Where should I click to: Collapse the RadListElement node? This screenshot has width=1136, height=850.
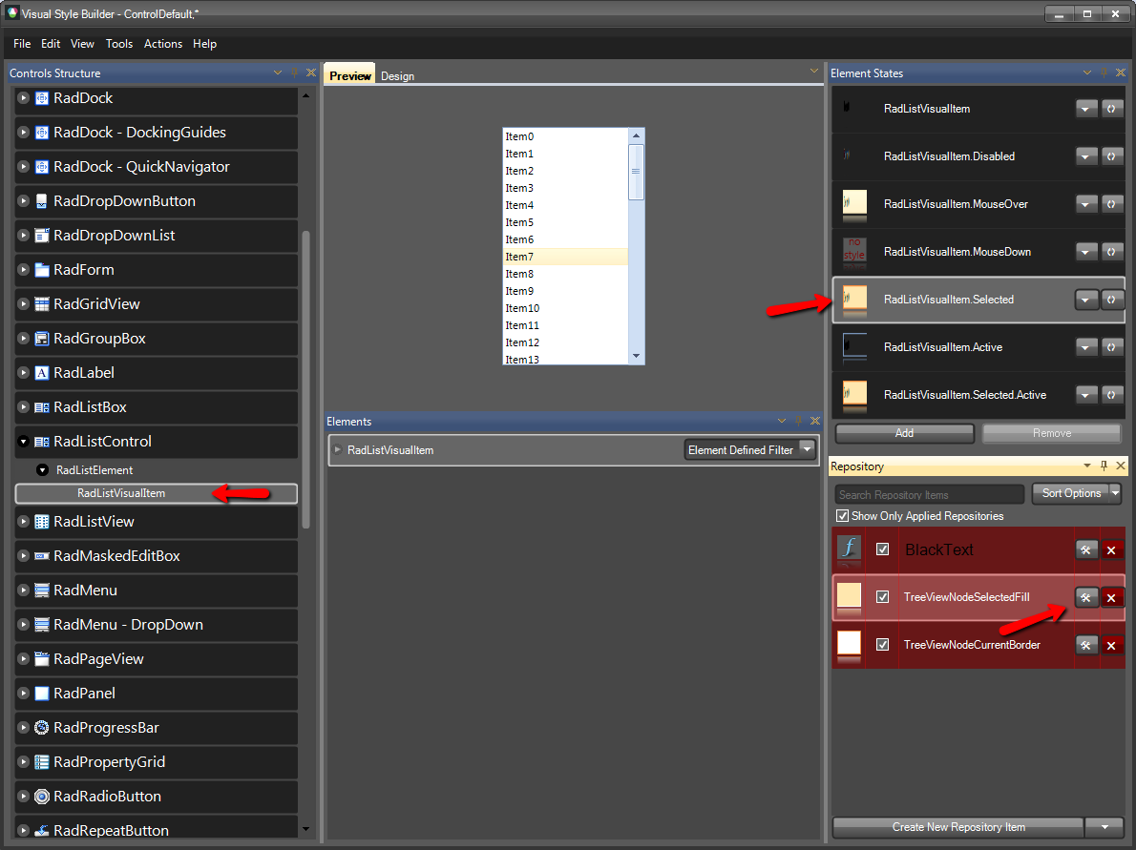(43, 470)
